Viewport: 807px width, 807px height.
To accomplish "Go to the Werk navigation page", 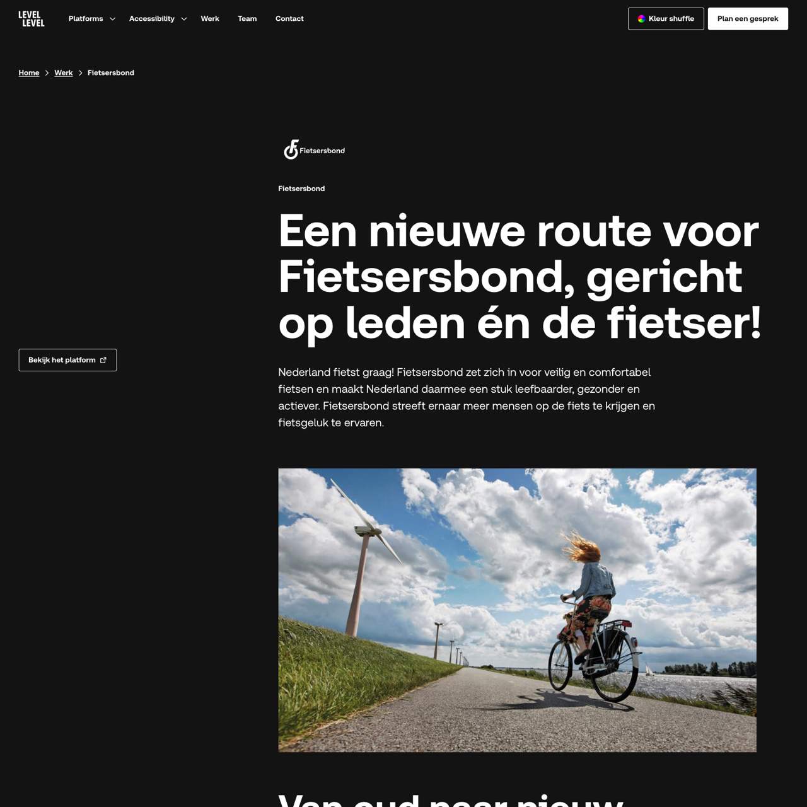I will (210, 19).
